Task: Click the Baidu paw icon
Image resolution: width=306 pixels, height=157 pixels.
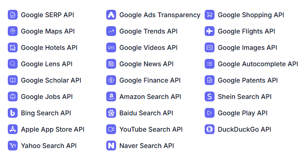Action: click(x=111, y=113)
